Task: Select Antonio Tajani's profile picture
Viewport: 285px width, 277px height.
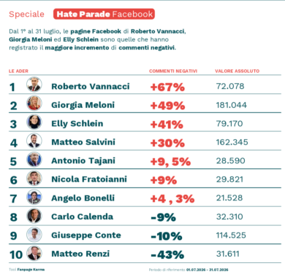Action: coord(34,160)
